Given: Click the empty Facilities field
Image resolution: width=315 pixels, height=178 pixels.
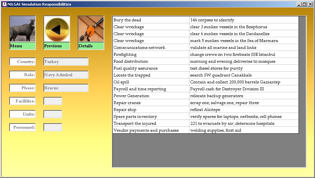Looking at the screenshot, I should [53, 101].
